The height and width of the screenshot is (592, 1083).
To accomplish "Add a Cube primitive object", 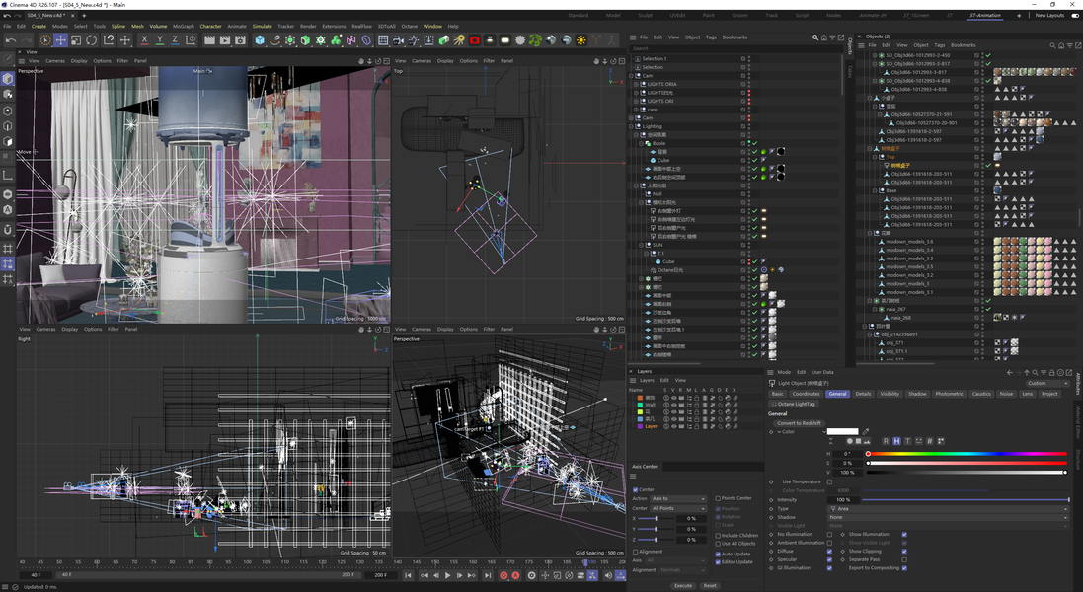I will click(260, 40).
